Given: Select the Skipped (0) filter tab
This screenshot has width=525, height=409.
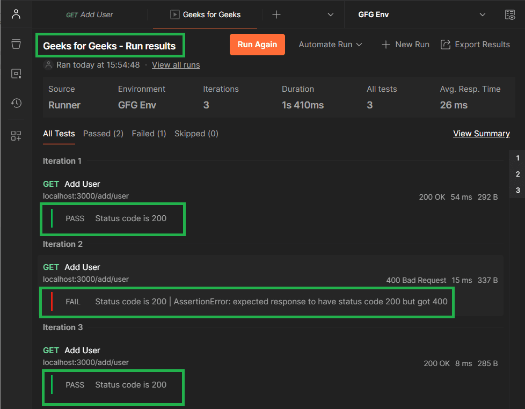Looking at the screenshot, I should [196, 134].
